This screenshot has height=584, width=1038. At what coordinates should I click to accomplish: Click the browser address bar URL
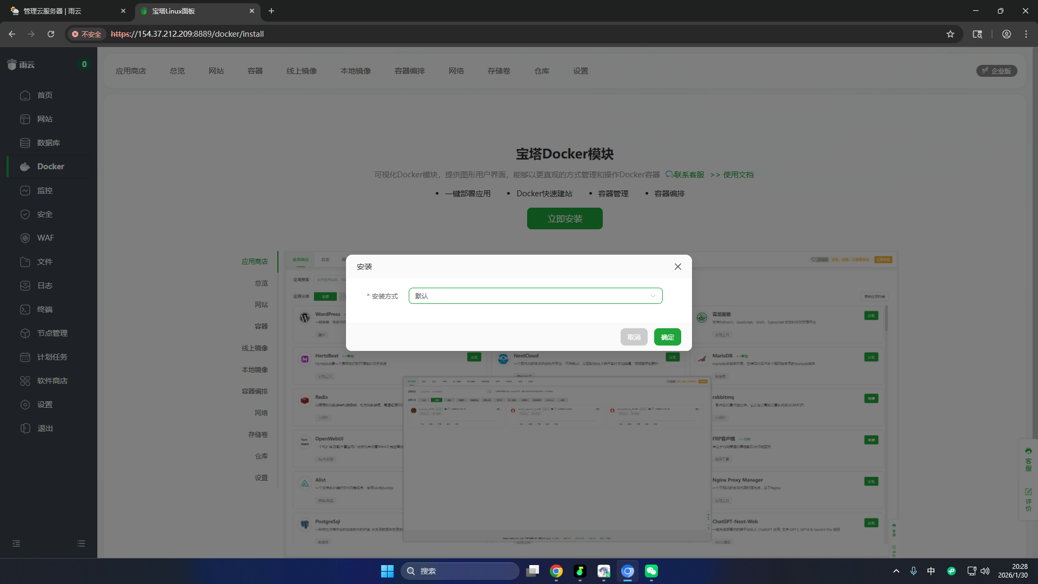pyautogui.click(x=187, y=34)
